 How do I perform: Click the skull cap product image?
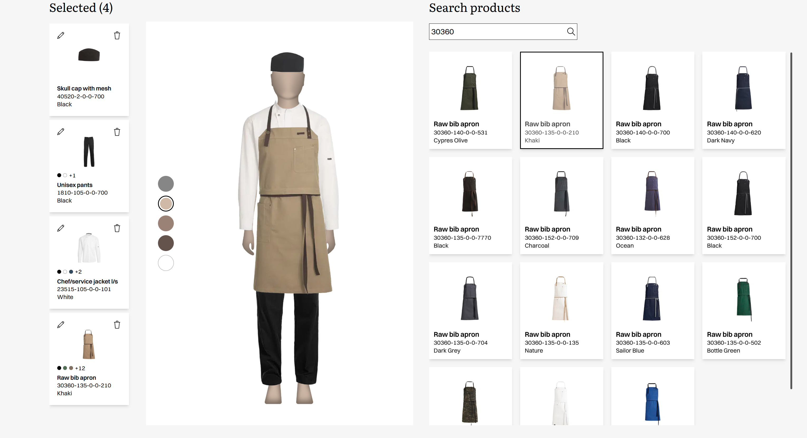click(89, 55)
